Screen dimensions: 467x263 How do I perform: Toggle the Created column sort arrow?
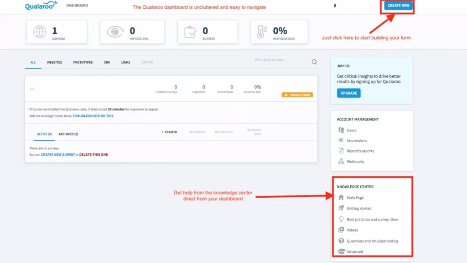[163, 131]
